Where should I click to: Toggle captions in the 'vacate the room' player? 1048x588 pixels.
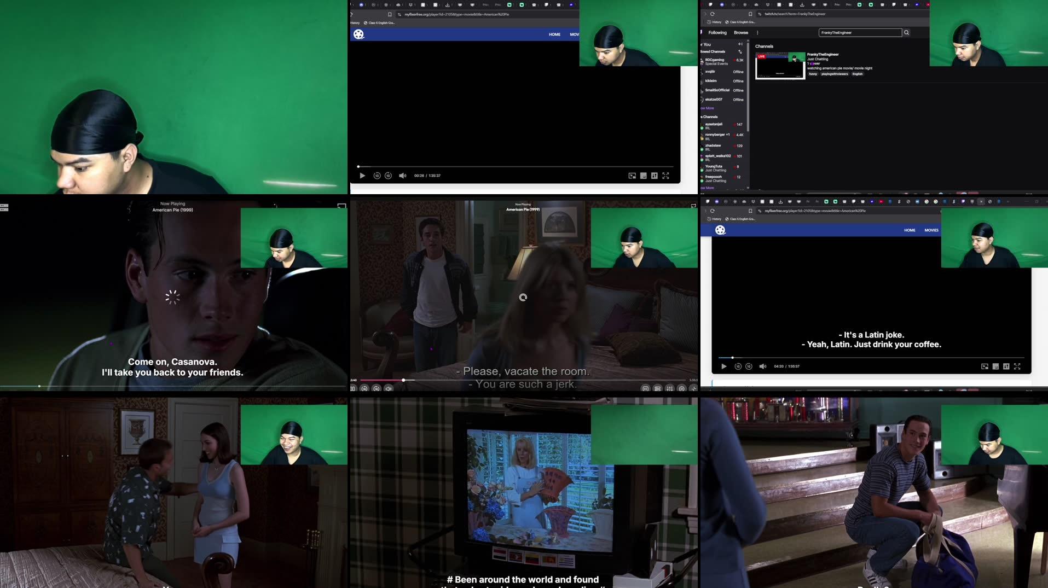pyautogui.click(x=646, y=388)
